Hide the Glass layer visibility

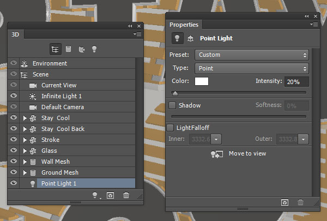14,151
